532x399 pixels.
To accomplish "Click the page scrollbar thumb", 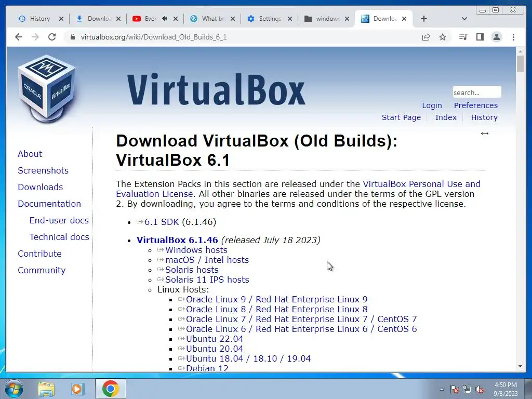I will click(x=520, y=63).
